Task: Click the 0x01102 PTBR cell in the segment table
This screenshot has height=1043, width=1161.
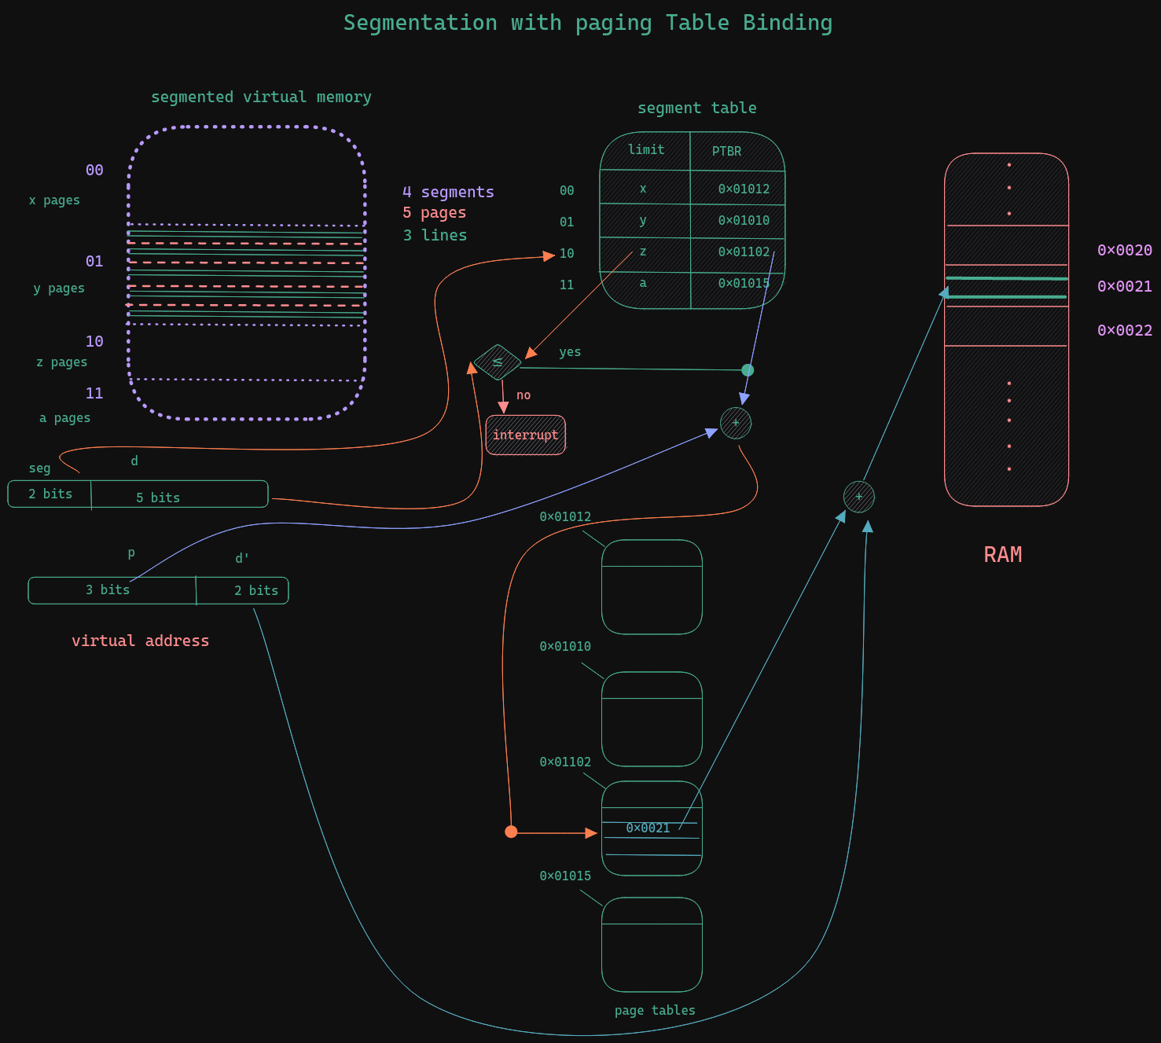Action: pyautogui.click(x=744, y=252)
